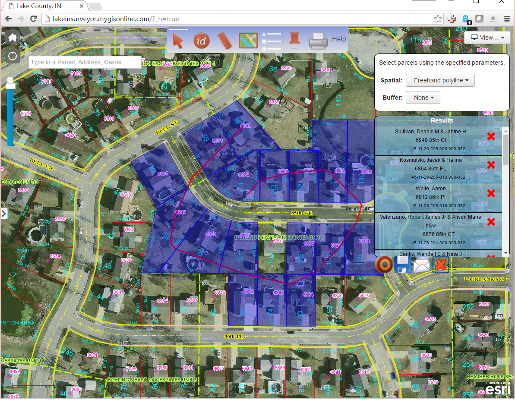Expand the left side panel arrow

(4, 214)
